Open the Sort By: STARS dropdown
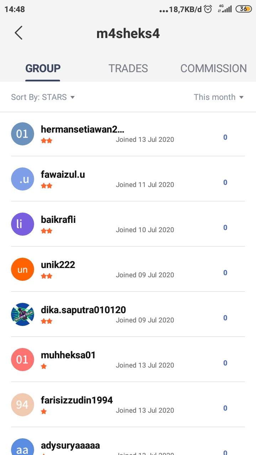256x455 pixels. [43, 97]
